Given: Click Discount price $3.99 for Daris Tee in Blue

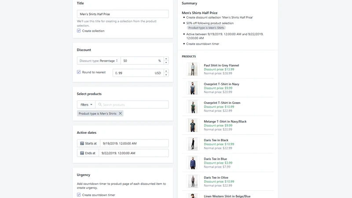Looking at the screenshot, I should pos(218,163).
